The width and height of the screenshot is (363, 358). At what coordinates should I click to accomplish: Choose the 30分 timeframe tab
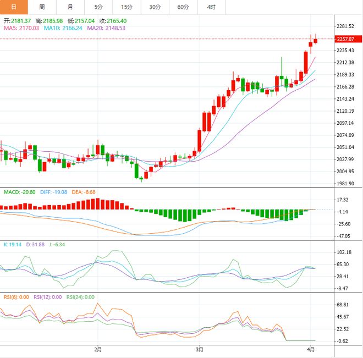click(x=155, y=7)
